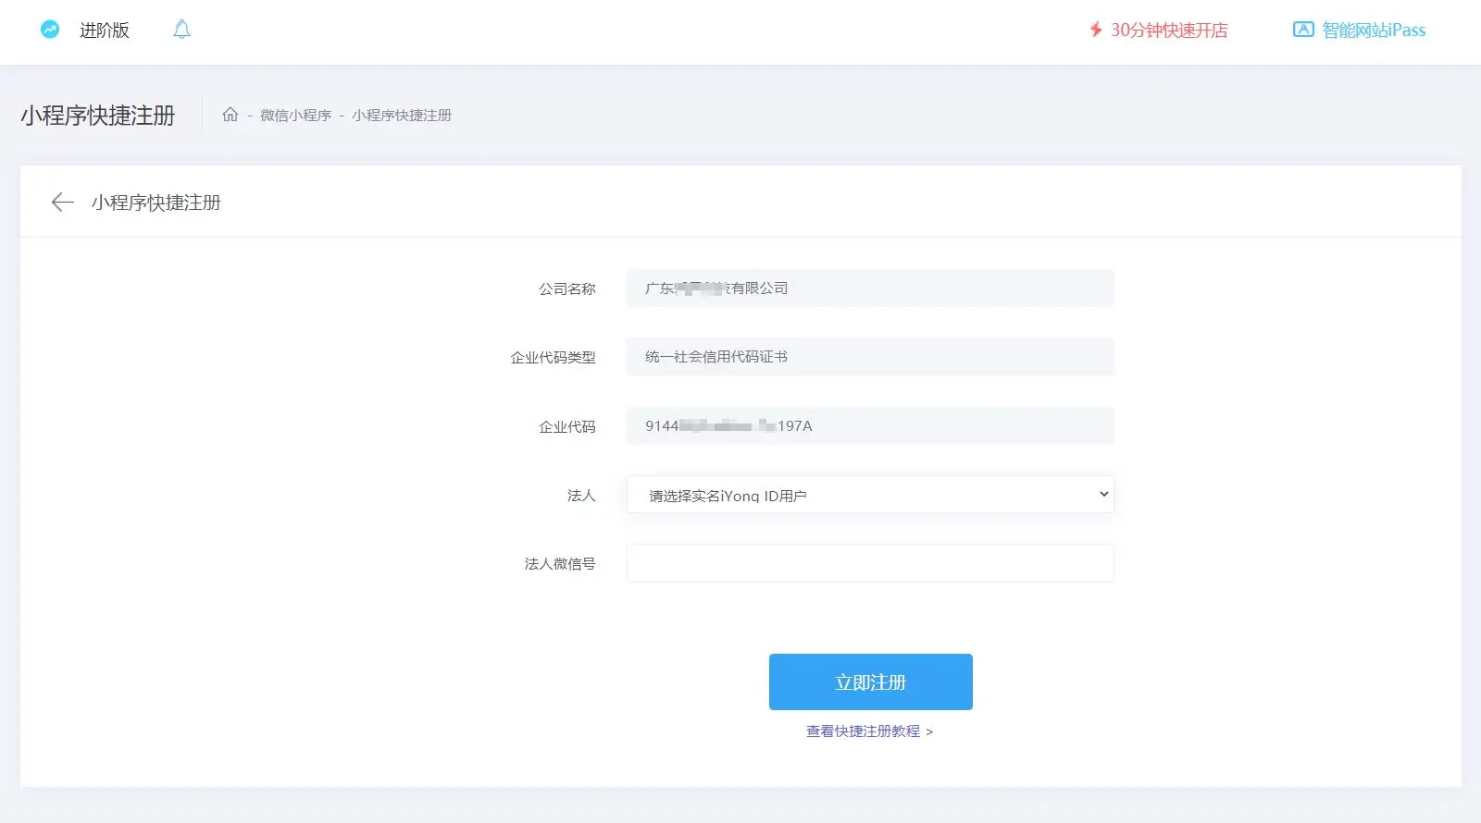Viewport: 1481px width, 823px height.
Task: Open the 智能网站iPass link text
Action: pyautogui.click(x=1374, y=31)
